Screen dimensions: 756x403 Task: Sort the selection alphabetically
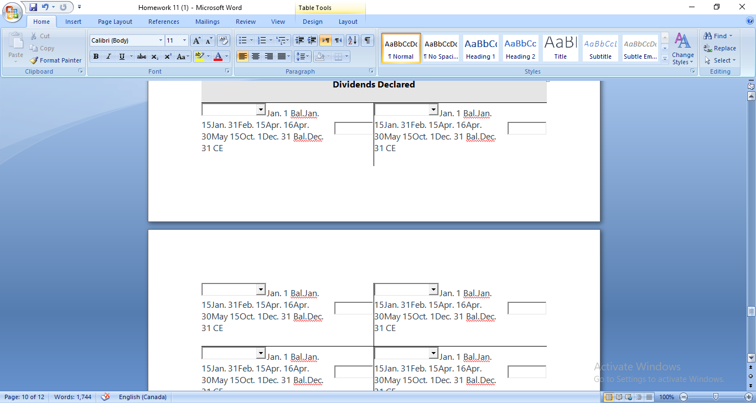coord(353,40)
